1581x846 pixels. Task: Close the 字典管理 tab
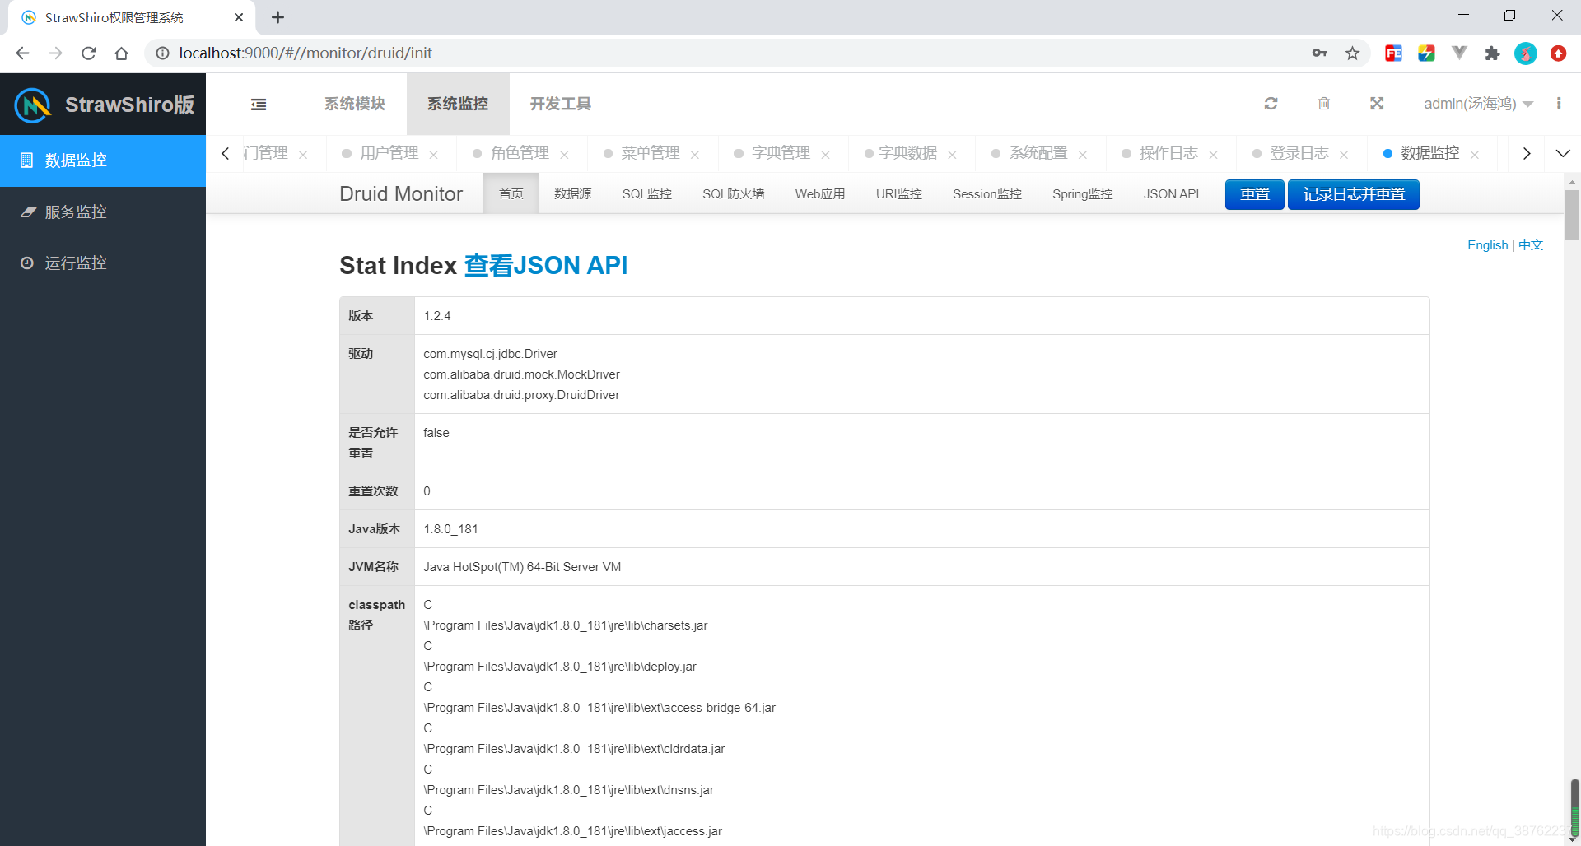[826, 155]
